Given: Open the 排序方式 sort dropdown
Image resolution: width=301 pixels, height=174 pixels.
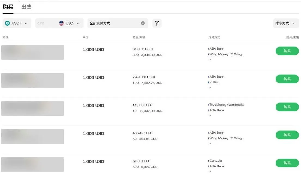Looking at the screenshot, I should 286,23.
